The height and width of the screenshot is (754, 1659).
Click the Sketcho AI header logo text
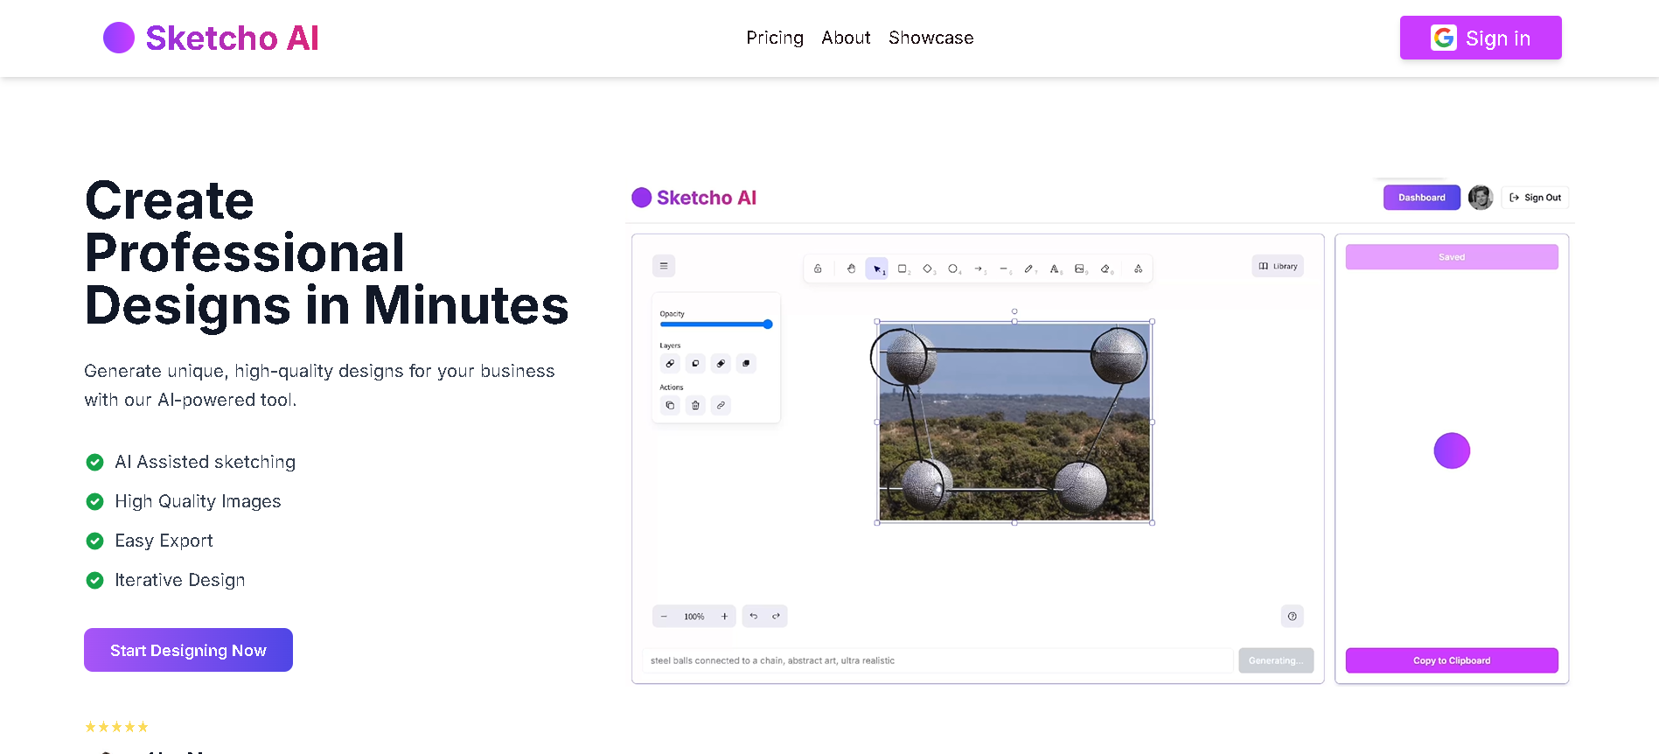232,38
